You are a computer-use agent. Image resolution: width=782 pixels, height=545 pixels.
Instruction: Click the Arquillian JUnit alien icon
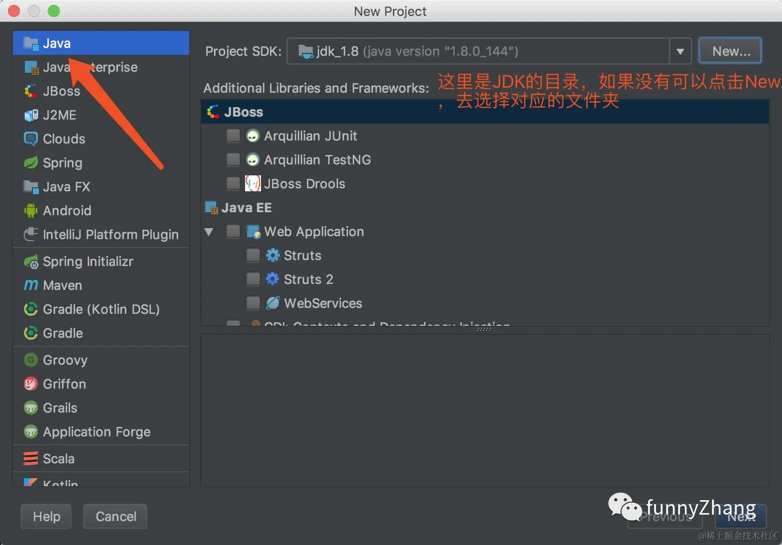[x=253, y=136]
